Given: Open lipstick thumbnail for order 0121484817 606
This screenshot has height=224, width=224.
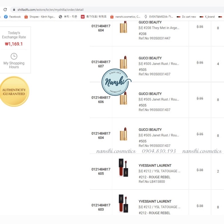Looking at the screenshot, I should point(123,98).
